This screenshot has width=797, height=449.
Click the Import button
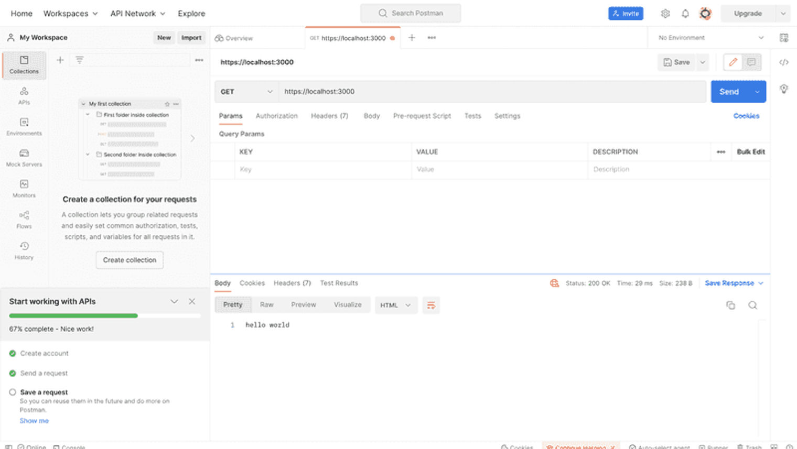[191, 38]
